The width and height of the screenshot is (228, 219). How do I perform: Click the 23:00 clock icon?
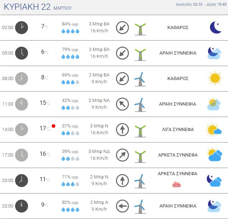(22, 206)
